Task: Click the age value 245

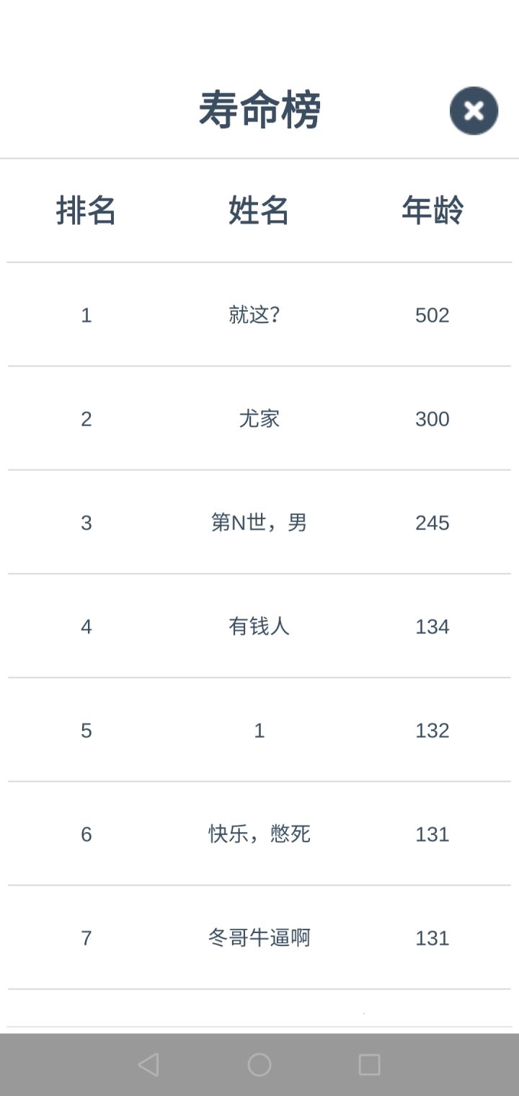Action: coord(432,523)
